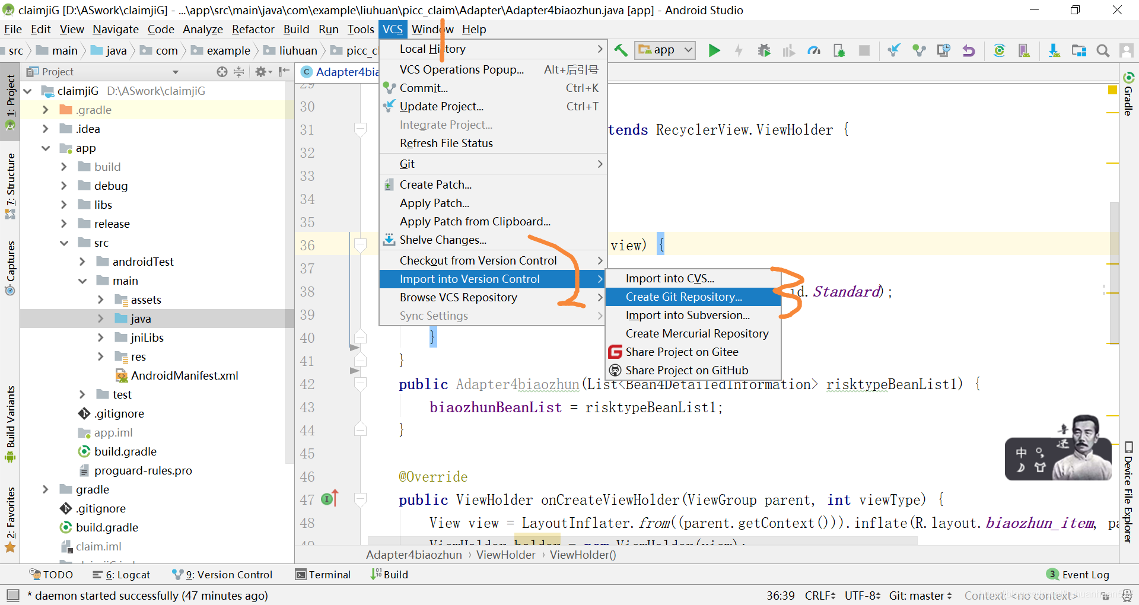The width and height of the screenshot is (1139, 605).
Task: Open the Git submenu in VCS menu
Action: 408,164
